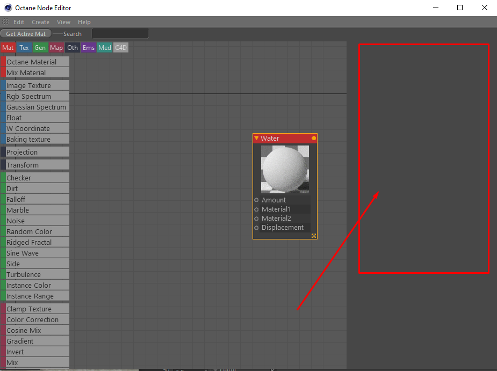
Task: Click the orange output port on Water node
Action: click(314, 138)
